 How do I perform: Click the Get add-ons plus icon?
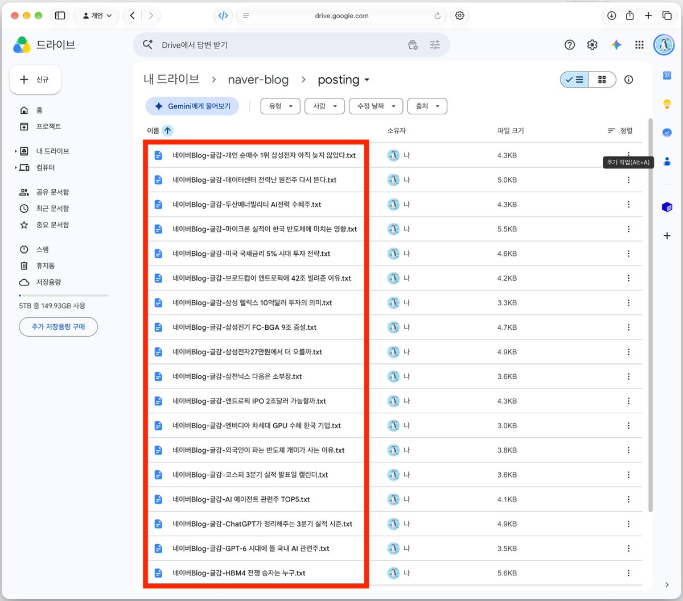(667, 235)
